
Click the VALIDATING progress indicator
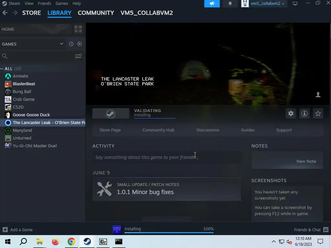(x=155, y=113)
